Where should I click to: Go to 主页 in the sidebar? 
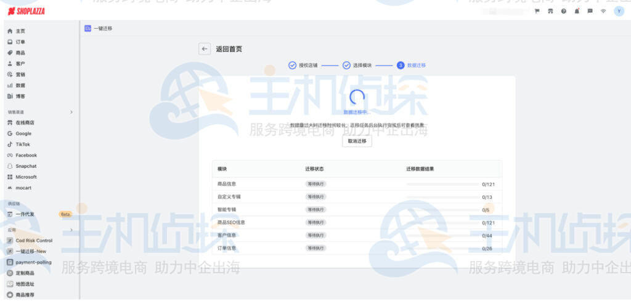pyautogui.click(x=20, y=31)
